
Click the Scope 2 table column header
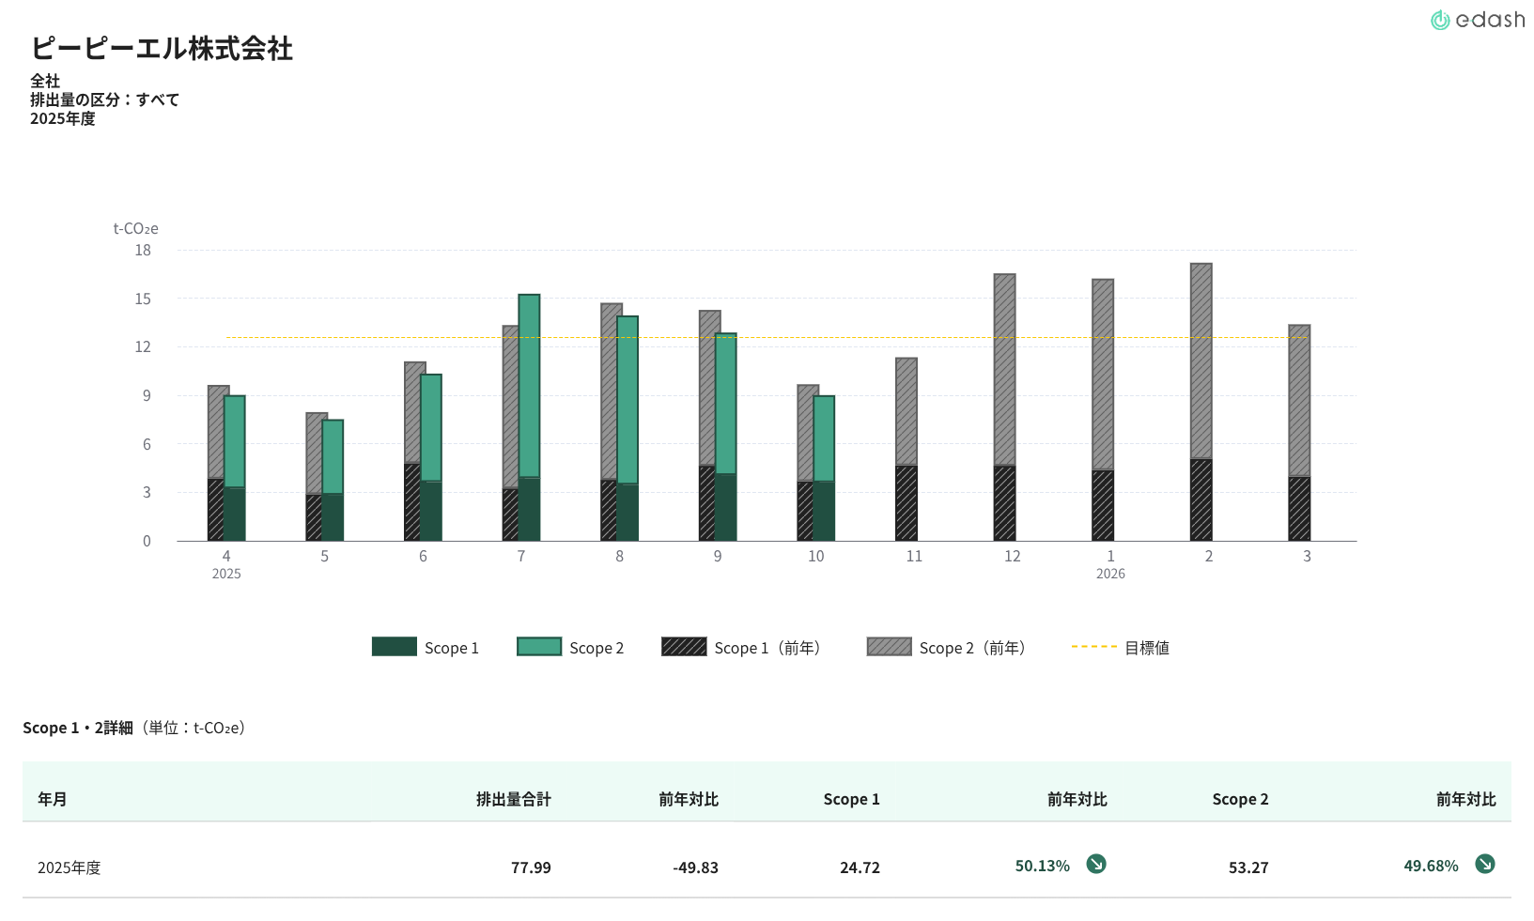click(1240, 799)
